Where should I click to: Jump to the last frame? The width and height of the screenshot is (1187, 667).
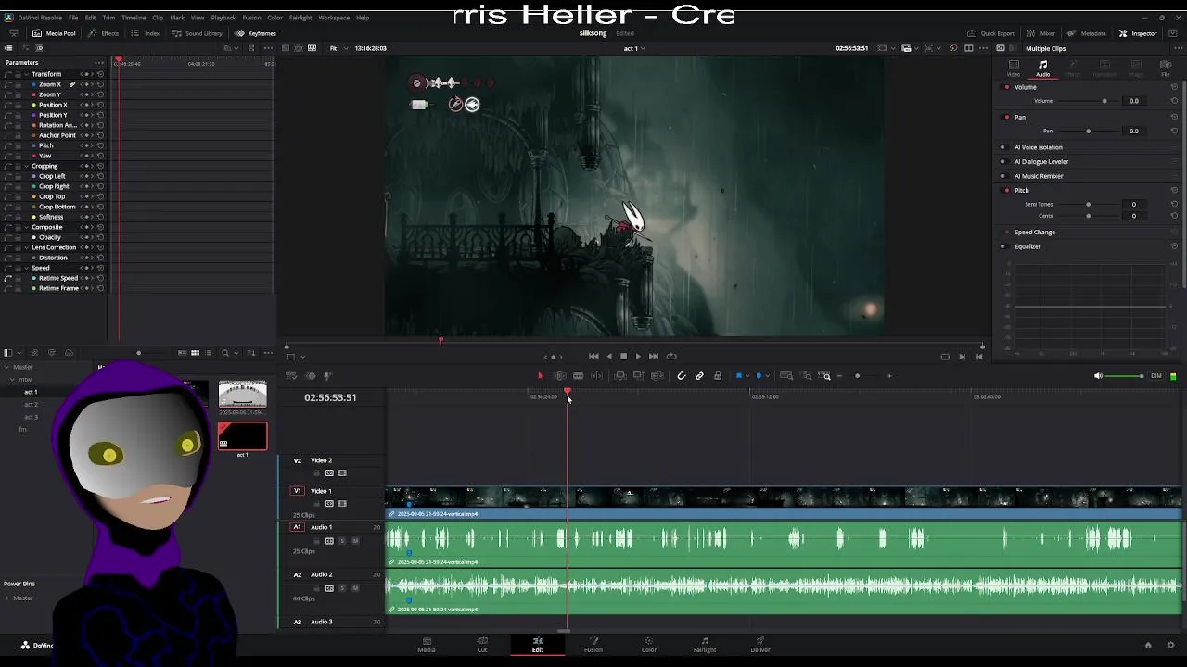(654, 356)
